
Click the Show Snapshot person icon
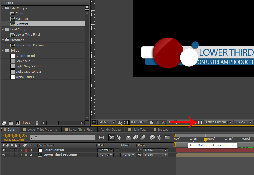tap(158, 122)
